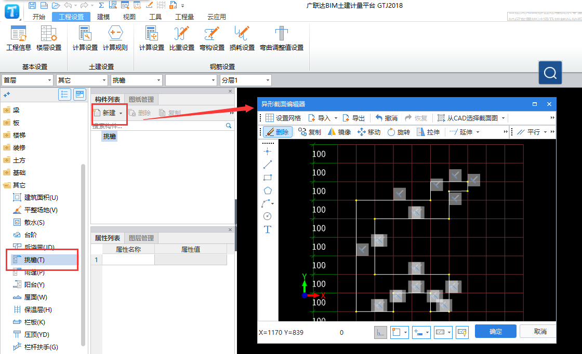Click 导出 export in section editor
Screen dimensions: 582x354
(354, 118)
